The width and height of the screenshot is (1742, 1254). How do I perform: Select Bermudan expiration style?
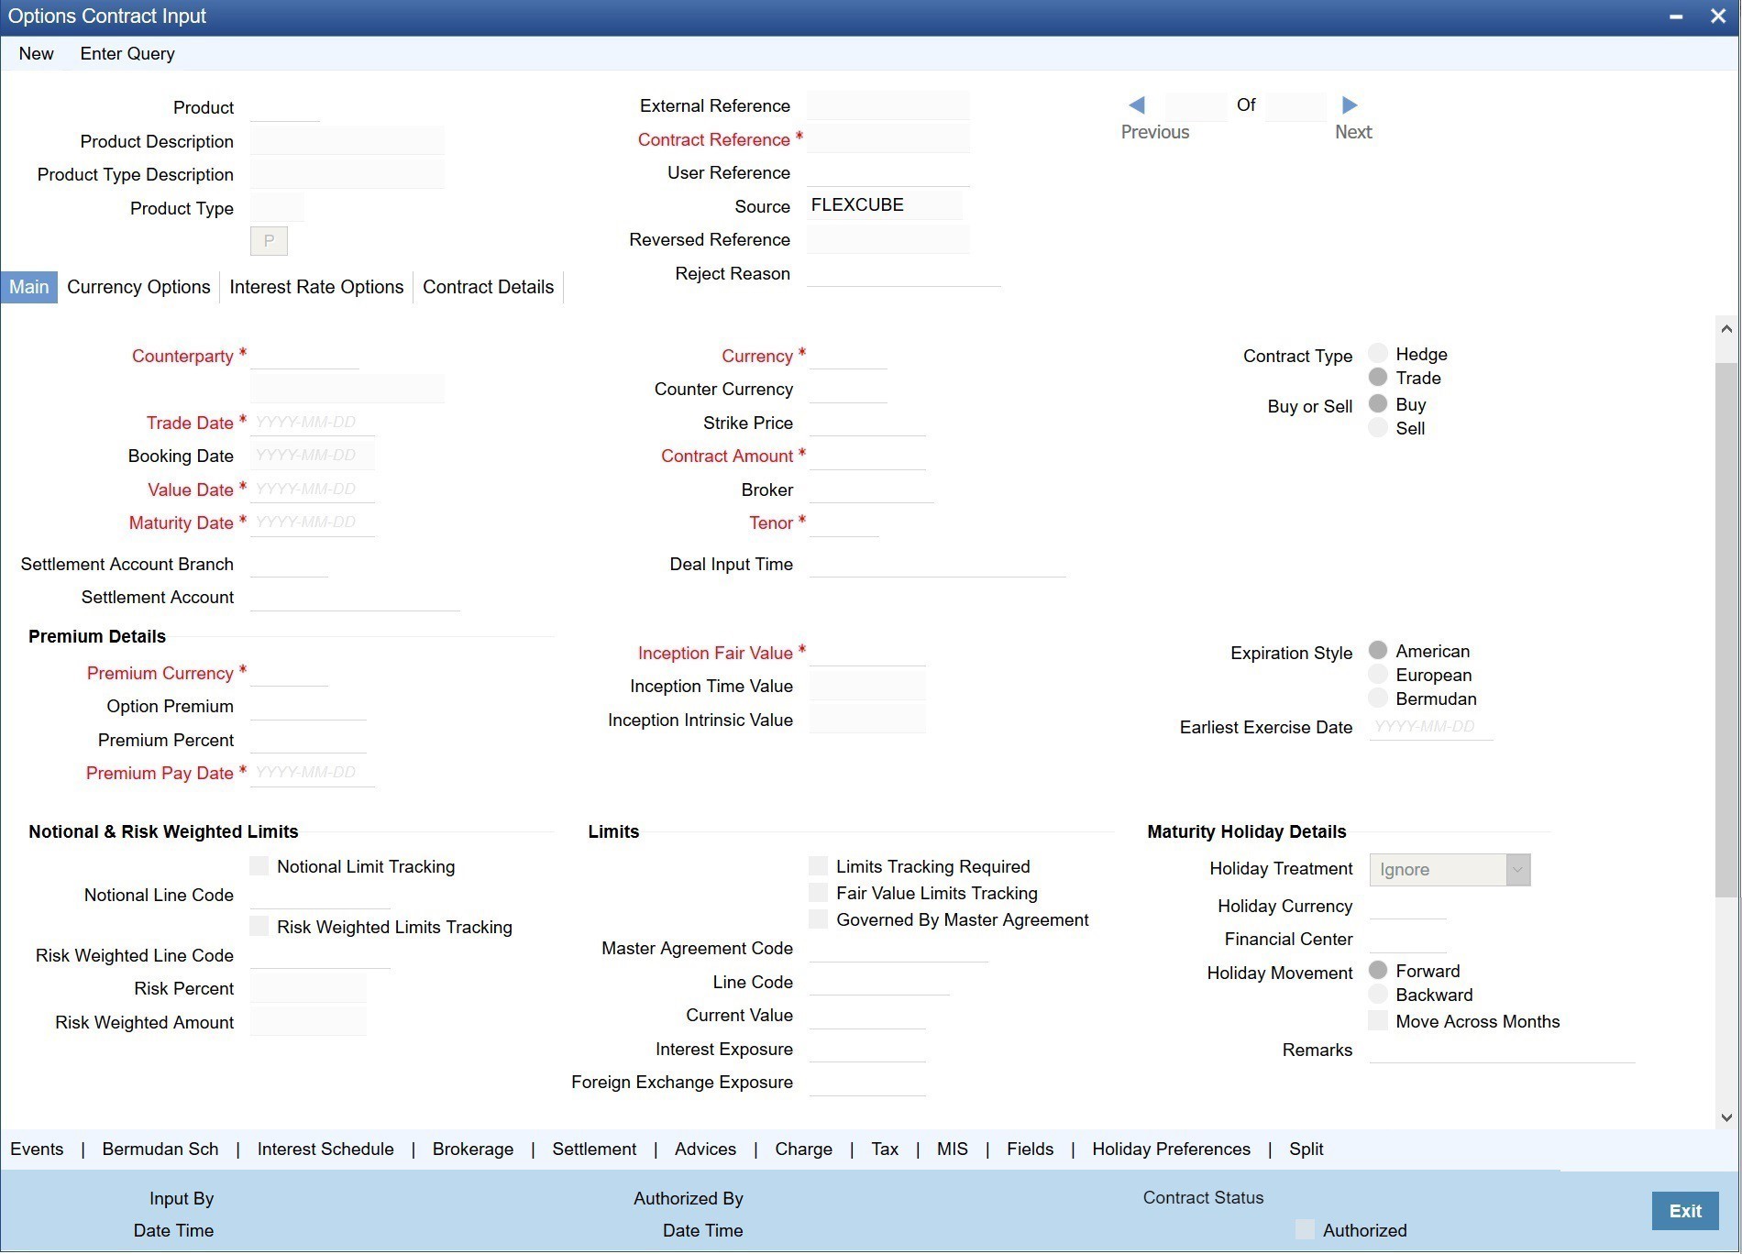(1378, 698)
